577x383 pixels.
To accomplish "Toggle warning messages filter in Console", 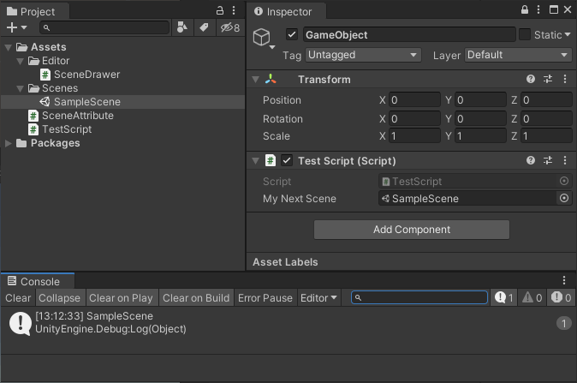I will 532,297.
